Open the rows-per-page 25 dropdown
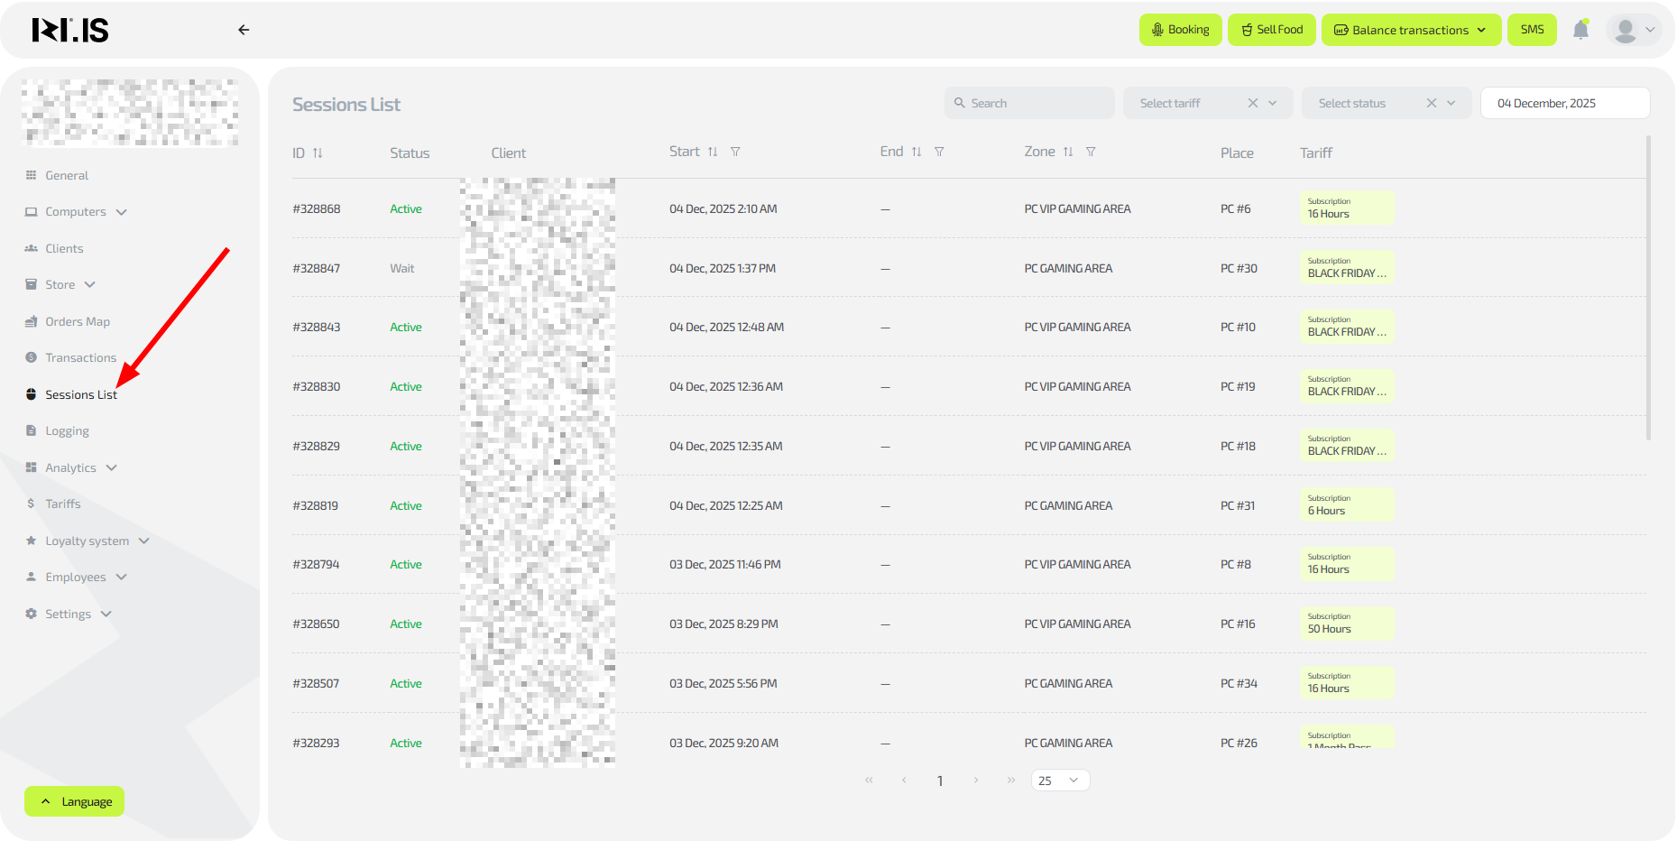The image size is (1677, 841). click(x=1060, y=781)
